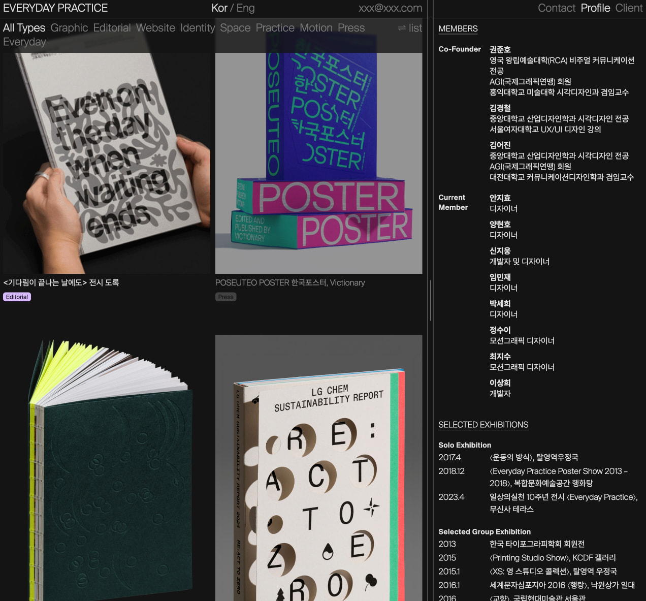Viewport: 646px width, 601px height.
Task: Filter projects by Everyday
Action: coord(24,42)
